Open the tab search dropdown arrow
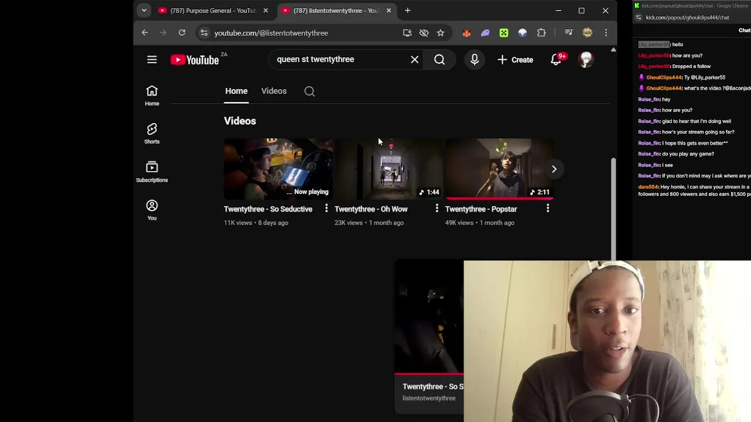Image resolution: width=751 pixels, height=422 pixels. click(144, 11)
